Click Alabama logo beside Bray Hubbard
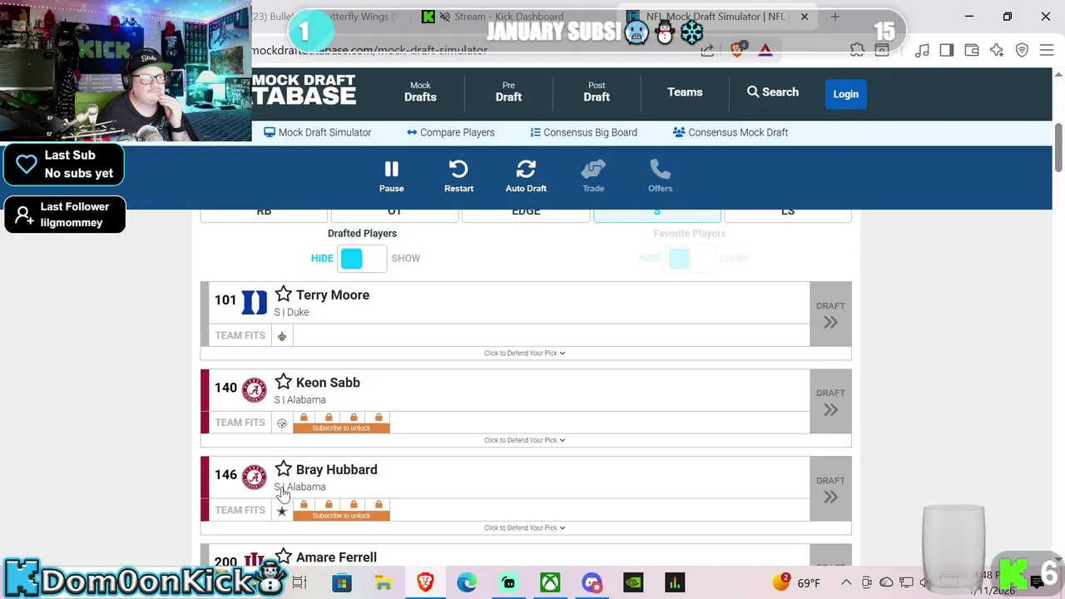The height and width of the screenshot is (599, 1065). point(254,477)
